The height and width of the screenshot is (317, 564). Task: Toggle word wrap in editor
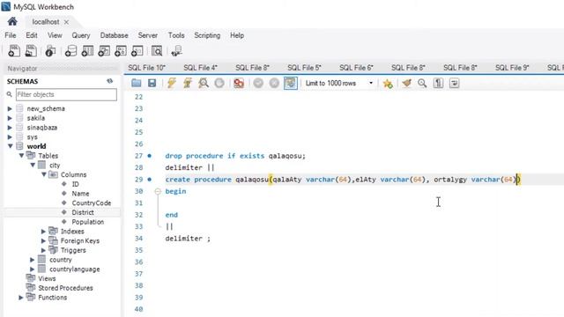pos(455,83)
